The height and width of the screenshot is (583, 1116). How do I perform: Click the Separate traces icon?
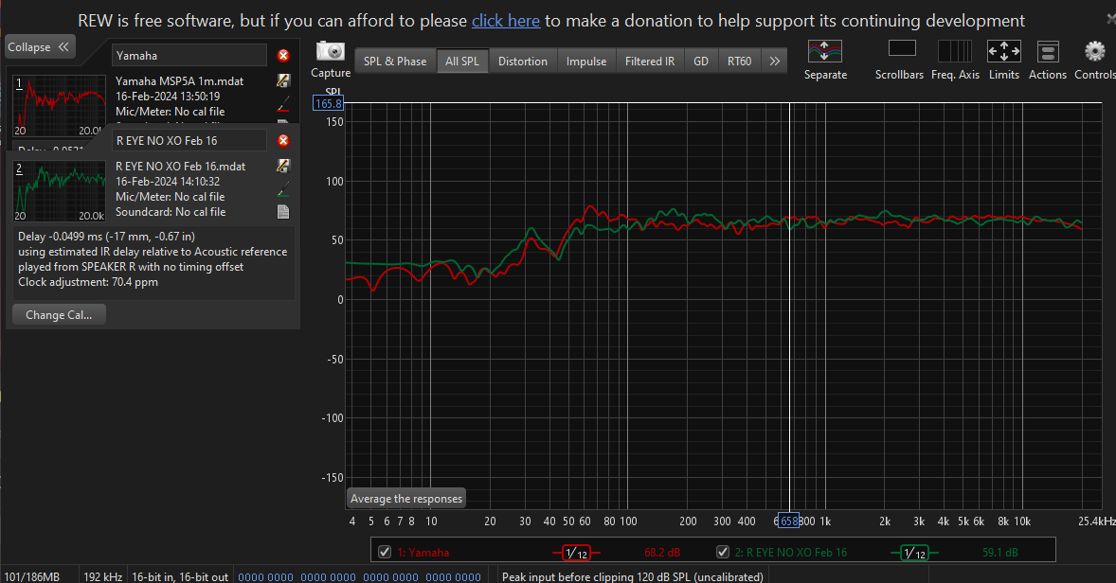coord(825,51)
